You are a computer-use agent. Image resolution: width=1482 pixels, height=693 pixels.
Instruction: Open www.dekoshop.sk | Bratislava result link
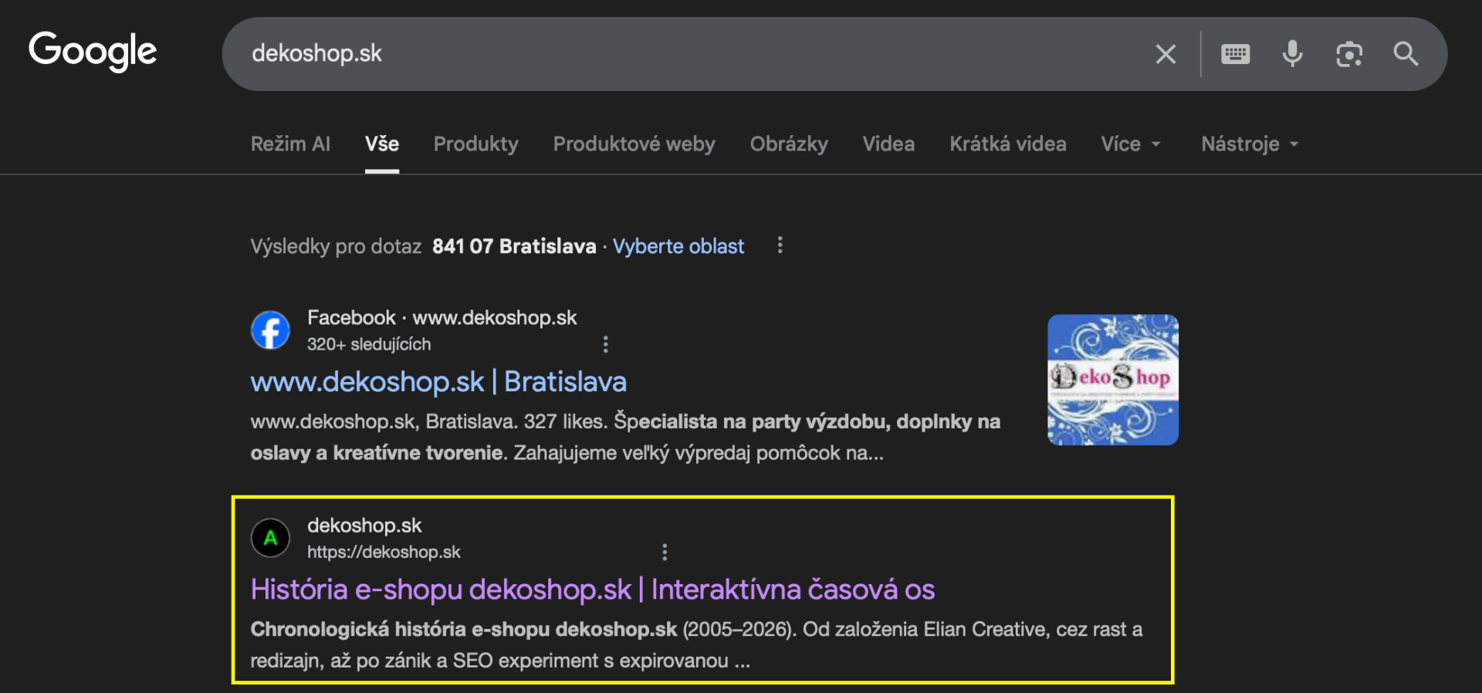click(438, 382)
